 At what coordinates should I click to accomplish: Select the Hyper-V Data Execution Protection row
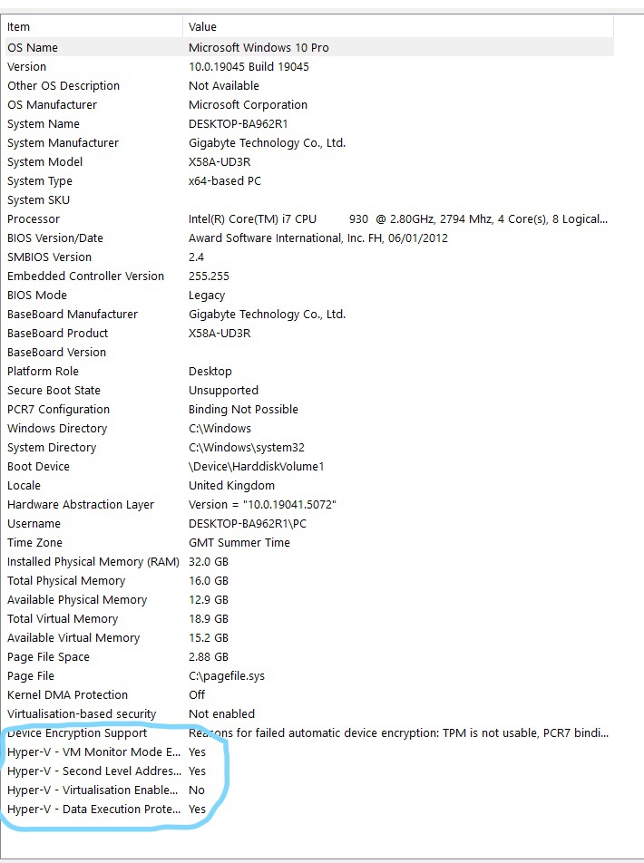point(309,809)
